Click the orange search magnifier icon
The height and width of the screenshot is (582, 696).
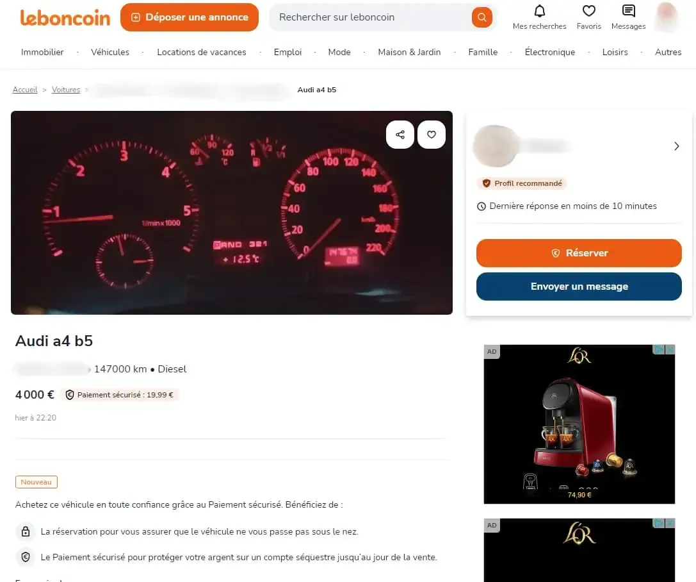click(482, 17)
